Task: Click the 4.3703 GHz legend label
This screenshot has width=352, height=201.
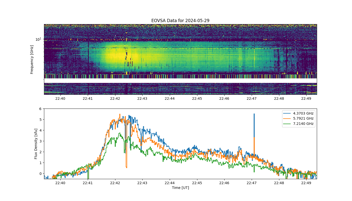Action: (303, 113)
